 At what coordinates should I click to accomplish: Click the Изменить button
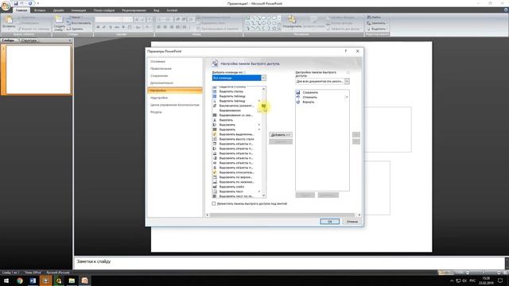tap(328, 195)
